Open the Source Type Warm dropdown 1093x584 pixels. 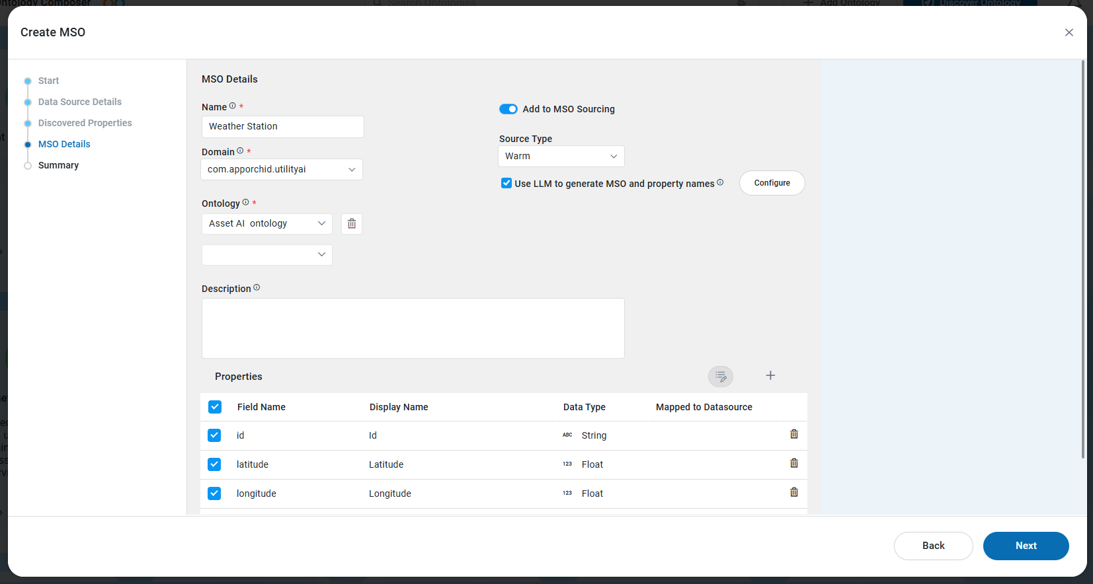(x=561, y=156)
